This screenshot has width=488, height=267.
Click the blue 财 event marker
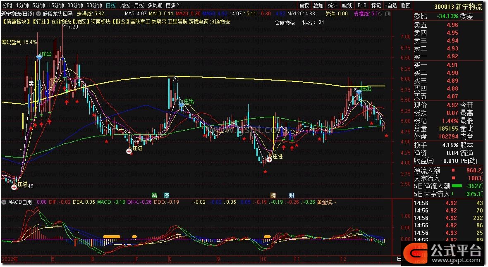(292, 195)
